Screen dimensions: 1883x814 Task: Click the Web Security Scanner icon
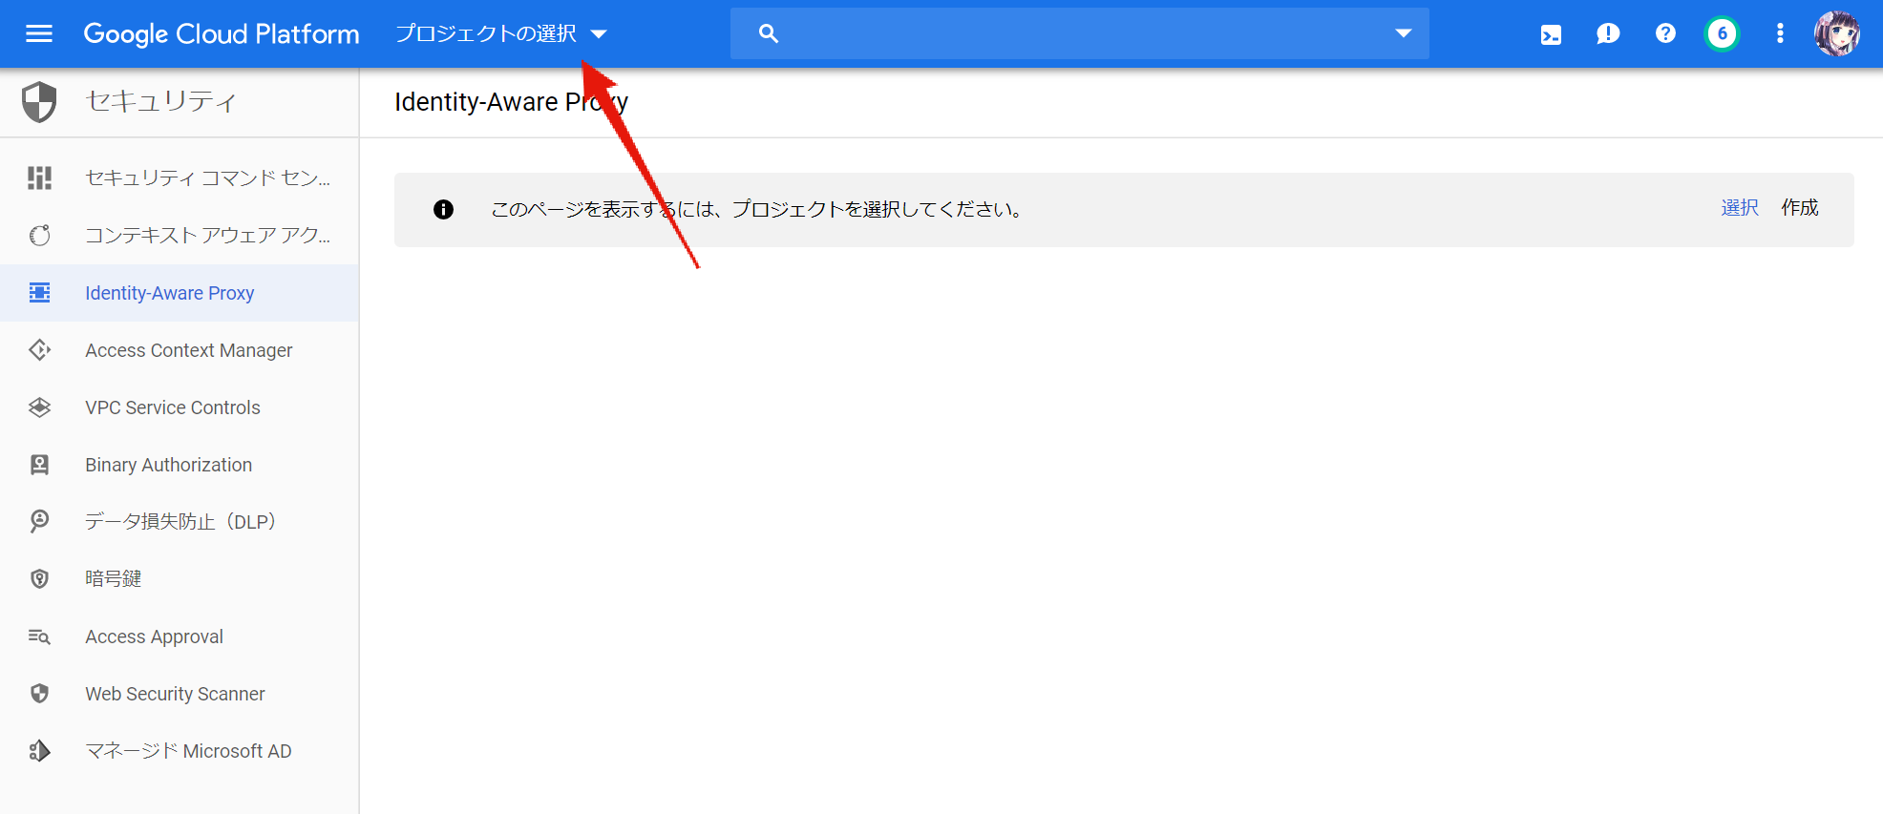[39, 694]
